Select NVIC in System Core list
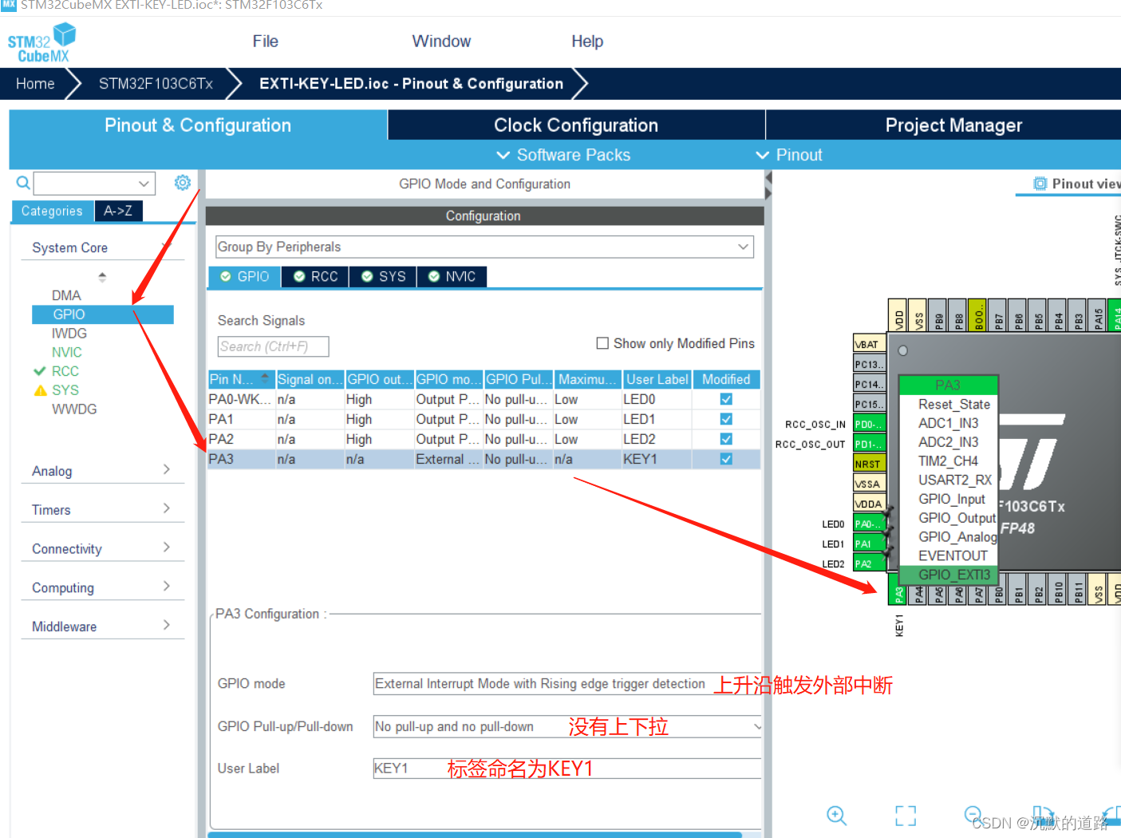1121x838 pixels. coord(67,353)
